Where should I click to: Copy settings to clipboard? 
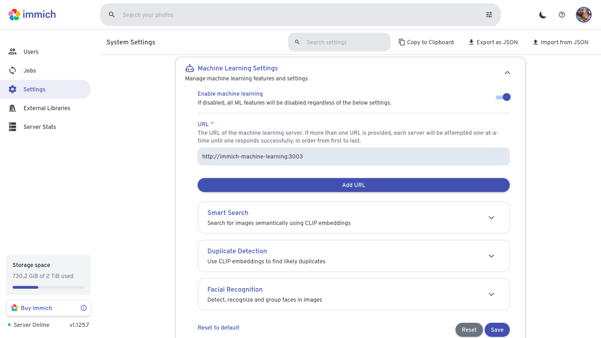426,42
